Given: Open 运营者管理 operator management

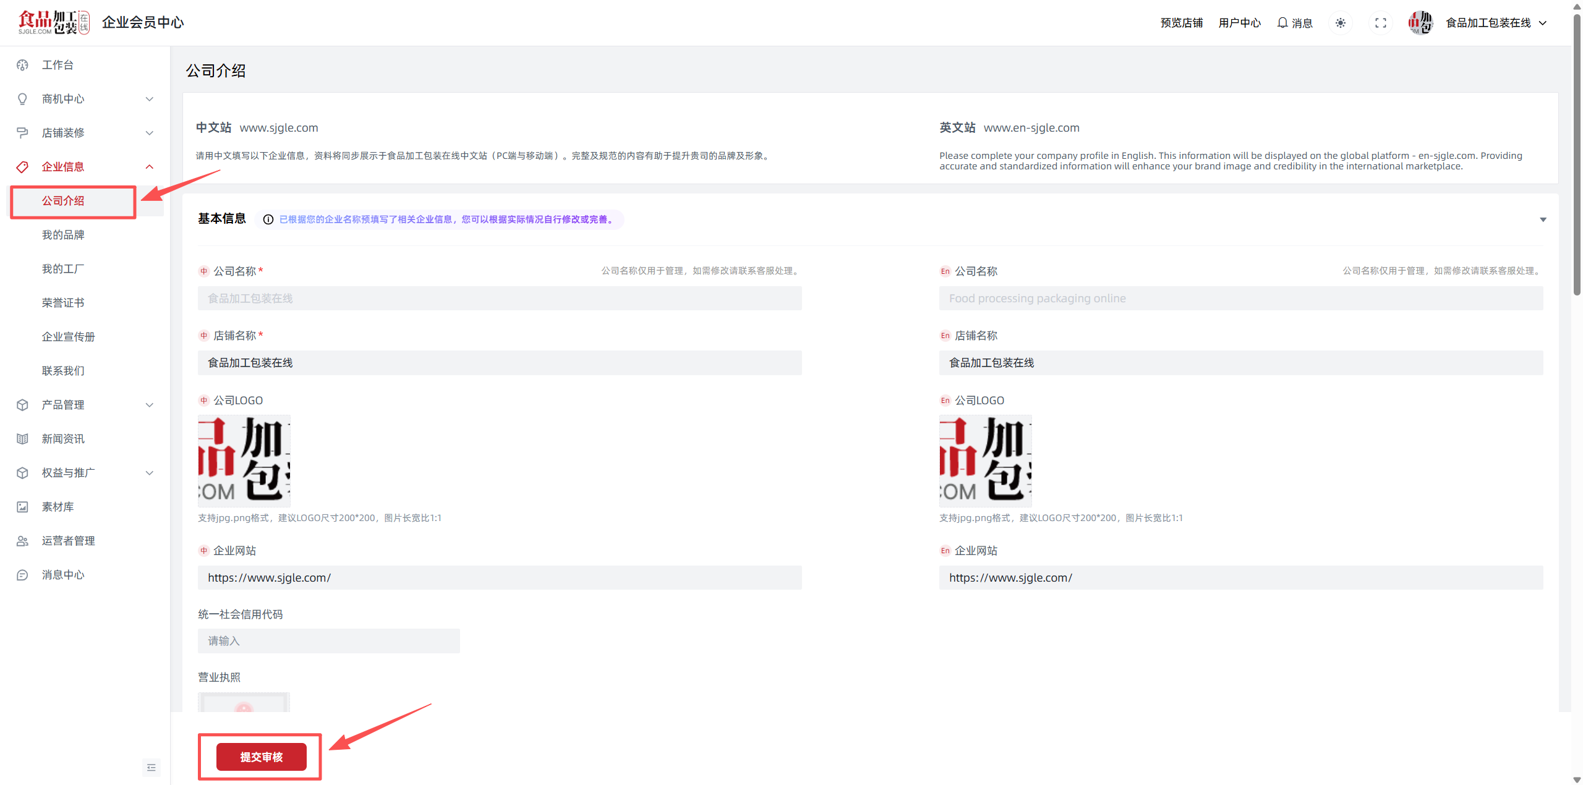Looking at the screenshot, I should [x=68, y=541].
